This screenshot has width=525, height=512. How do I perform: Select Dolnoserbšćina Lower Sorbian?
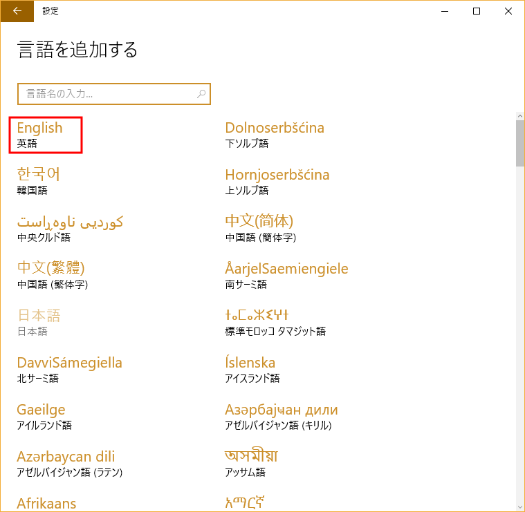(x=275, y=135)
